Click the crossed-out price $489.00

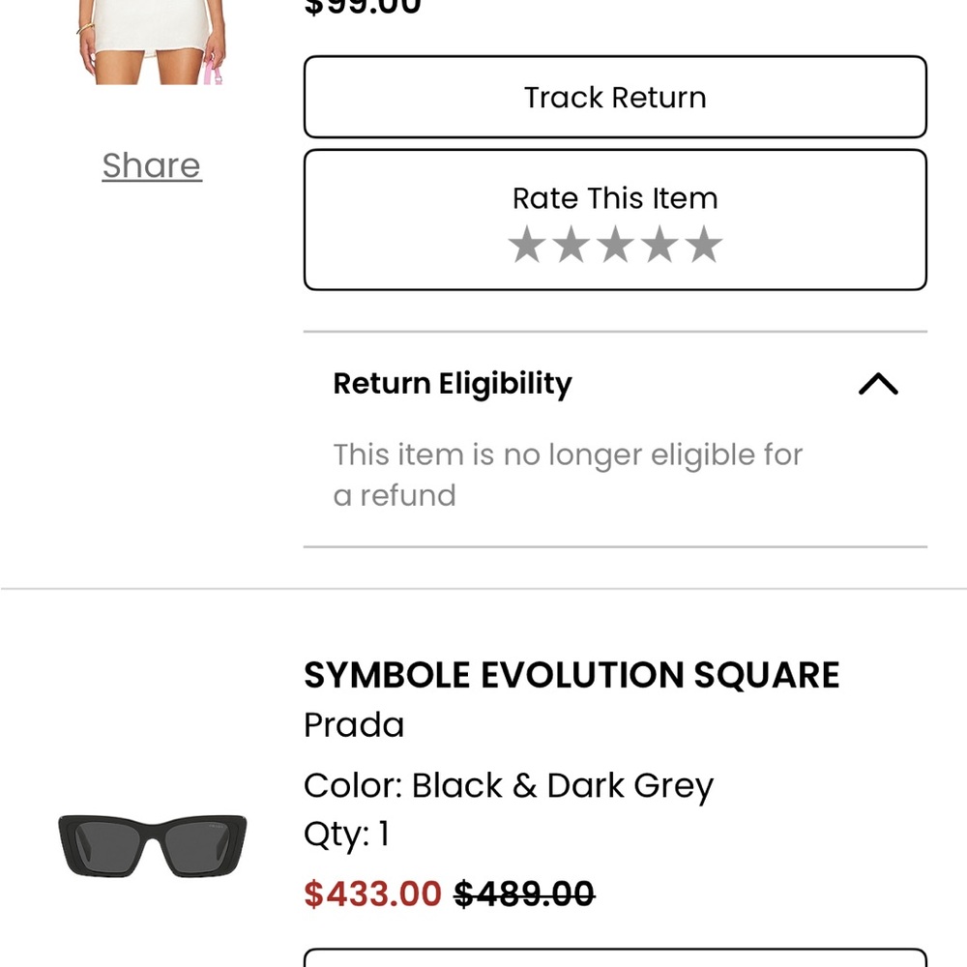click(524, 894)
